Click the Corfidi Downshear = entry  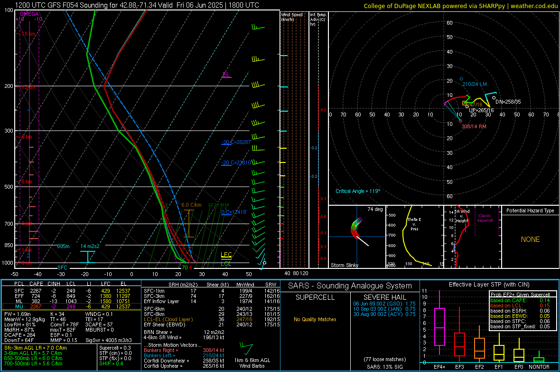tap(184, 361)
